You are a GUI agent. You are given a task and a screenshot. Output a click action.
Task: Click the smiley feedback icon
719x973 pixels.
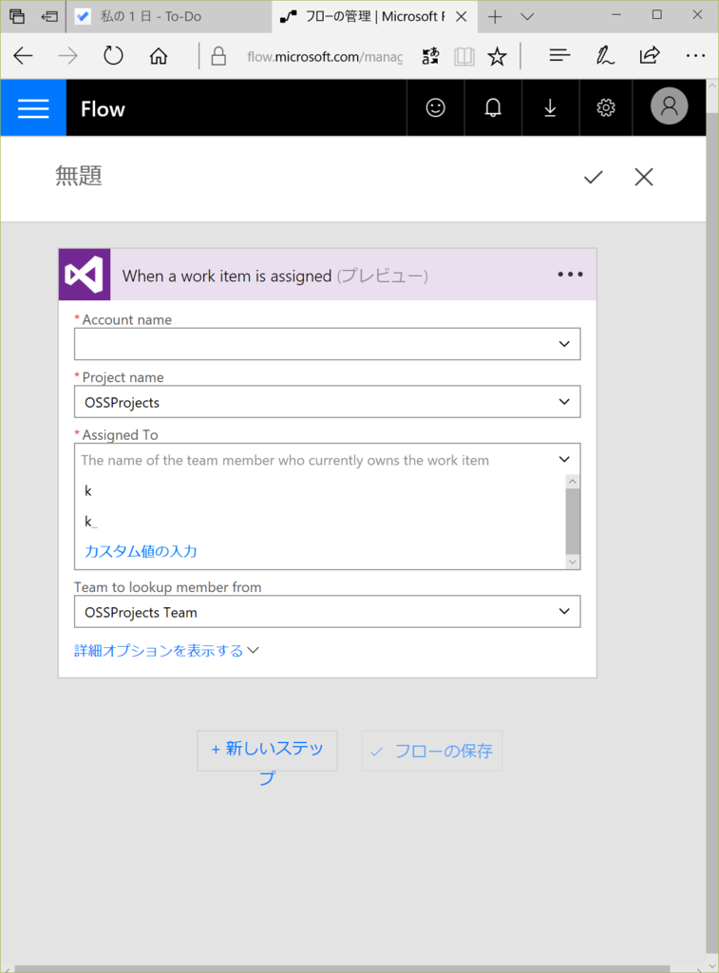point(436,108)
